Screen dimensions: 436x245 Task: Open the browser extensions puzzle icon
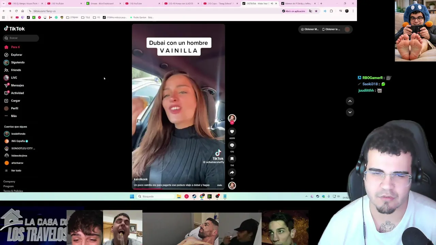(331, 11)
